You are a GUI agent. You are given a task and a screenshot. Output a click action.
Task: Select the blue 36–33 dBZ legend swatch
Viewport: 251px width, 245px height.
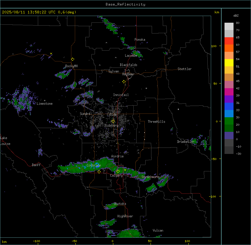tap(229, 106)
